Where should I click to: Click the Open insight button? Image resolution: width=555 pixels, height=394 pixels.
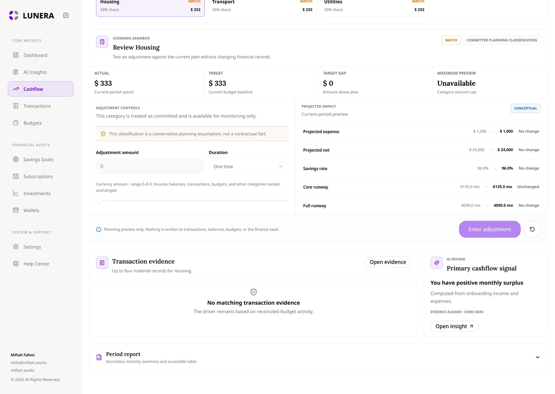tap(454, 326)
